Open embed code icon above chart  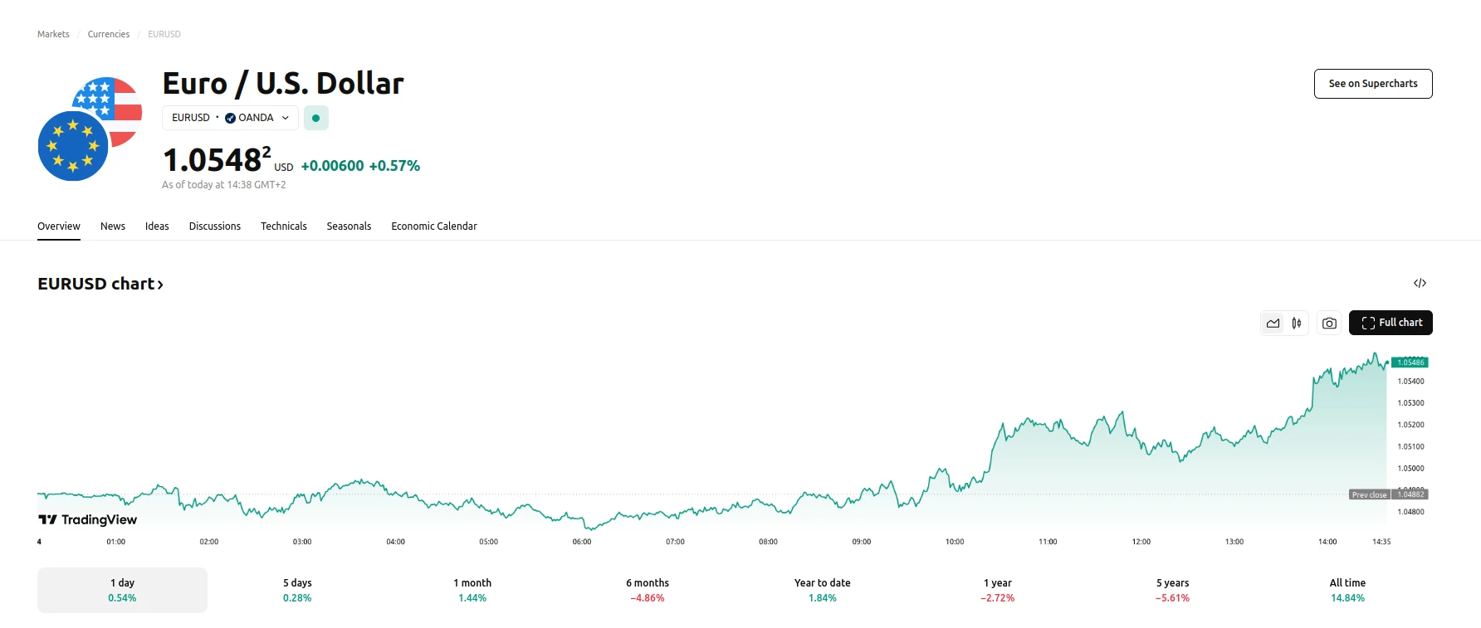click(x=1420, y=284)
